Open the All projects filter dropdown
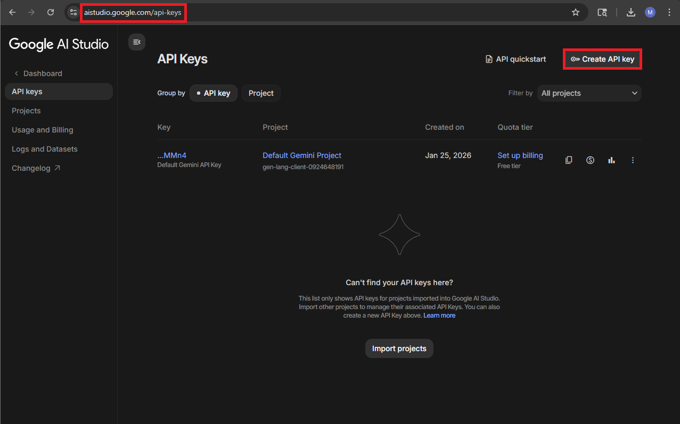Image resolution: width=680 pixels, height=424 pixels. (x=589, y=93)
